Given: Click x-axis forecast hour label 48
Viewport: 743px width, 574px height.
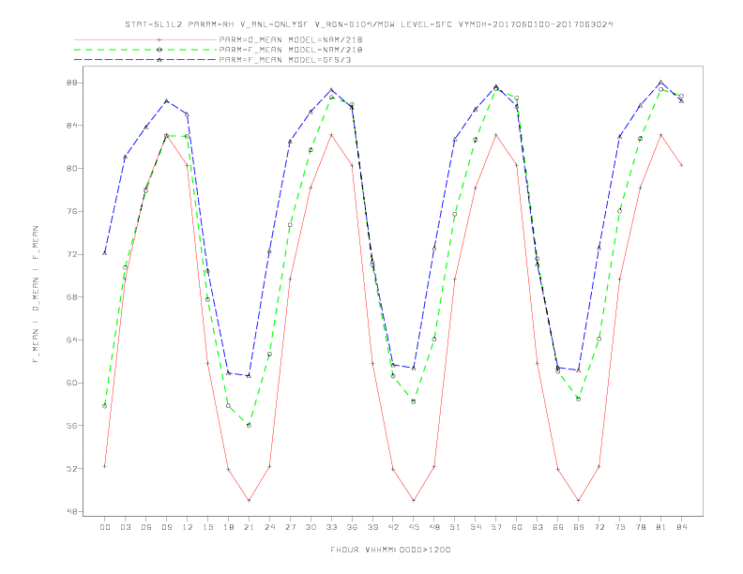Looking at the screenshot, I should point(434,527).
